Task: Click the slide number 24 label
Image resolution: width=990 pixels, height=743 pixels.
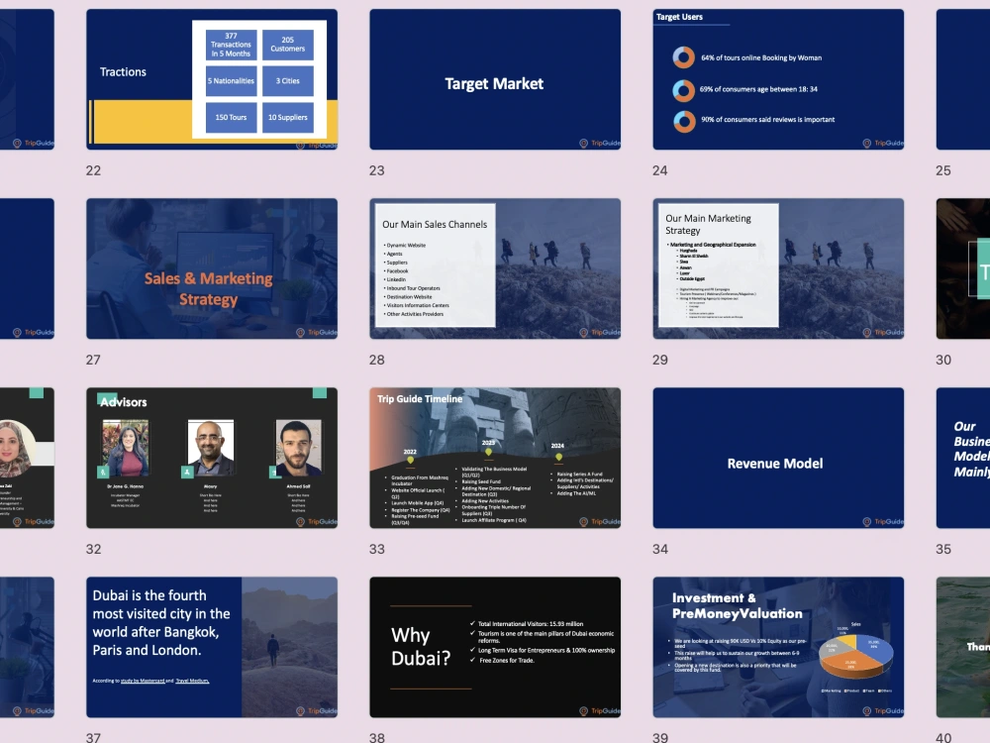Action: (x=659, y=170)
